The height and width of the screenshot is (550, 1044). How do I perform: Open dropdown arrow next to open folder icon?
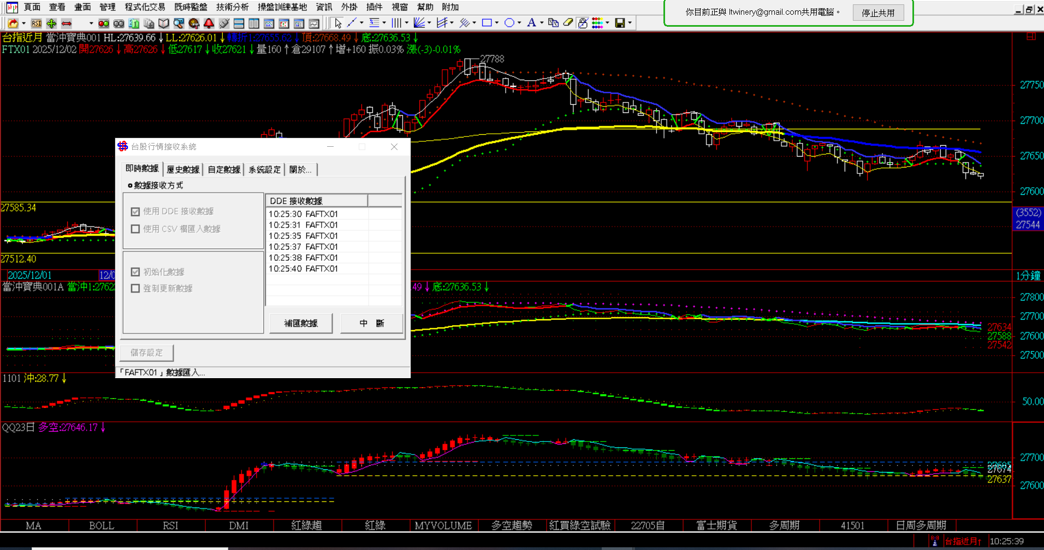(x=23, y=23)
